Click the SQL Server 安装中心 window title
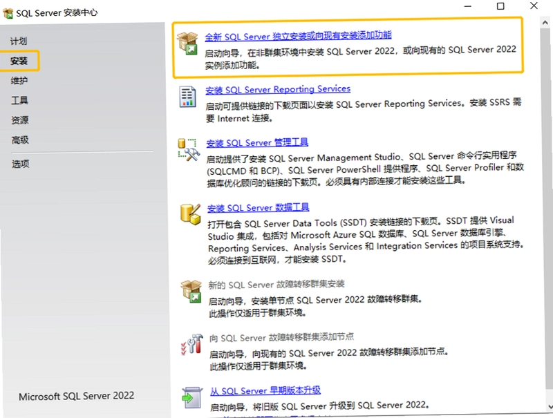The height and width of the screenshot is (418, 553). (x=57, y=13)
